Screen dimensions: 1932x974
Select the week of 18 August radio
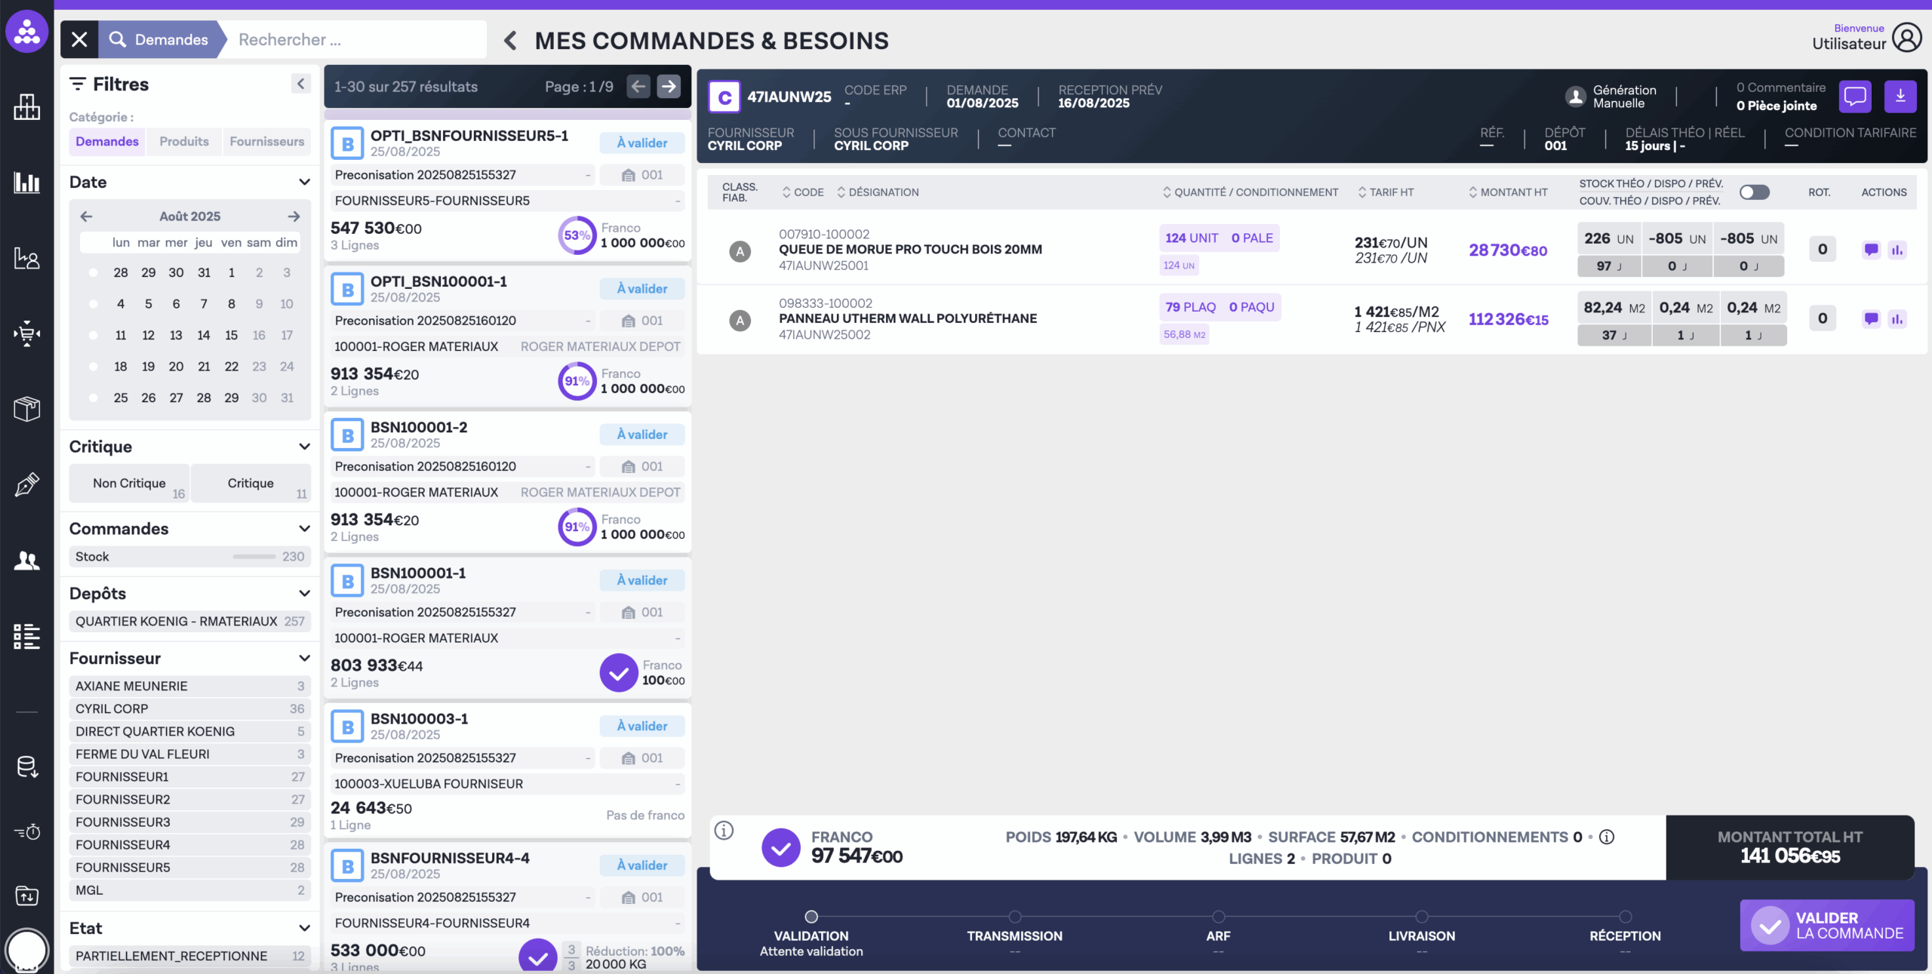[93, 367]
